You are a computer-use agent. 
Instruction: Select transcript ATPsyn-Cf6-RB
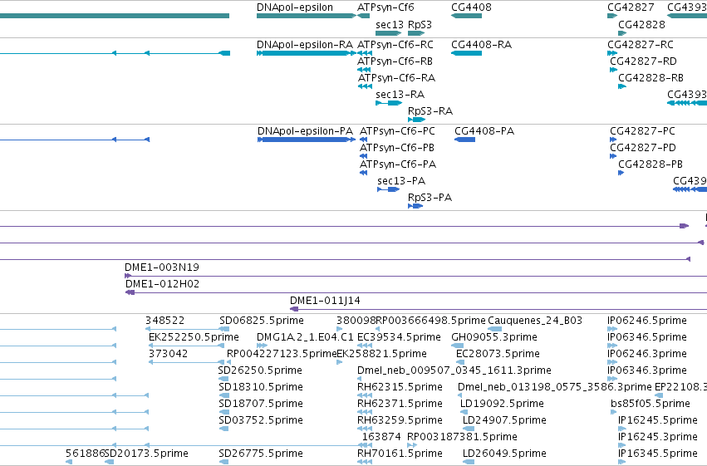363,70
